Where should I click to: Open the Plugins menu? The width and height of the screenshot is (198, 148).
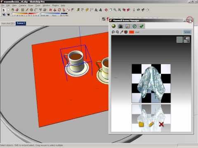pos(56,5)
